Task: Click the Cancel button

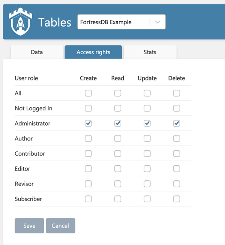Action: (x=60, y=226)
